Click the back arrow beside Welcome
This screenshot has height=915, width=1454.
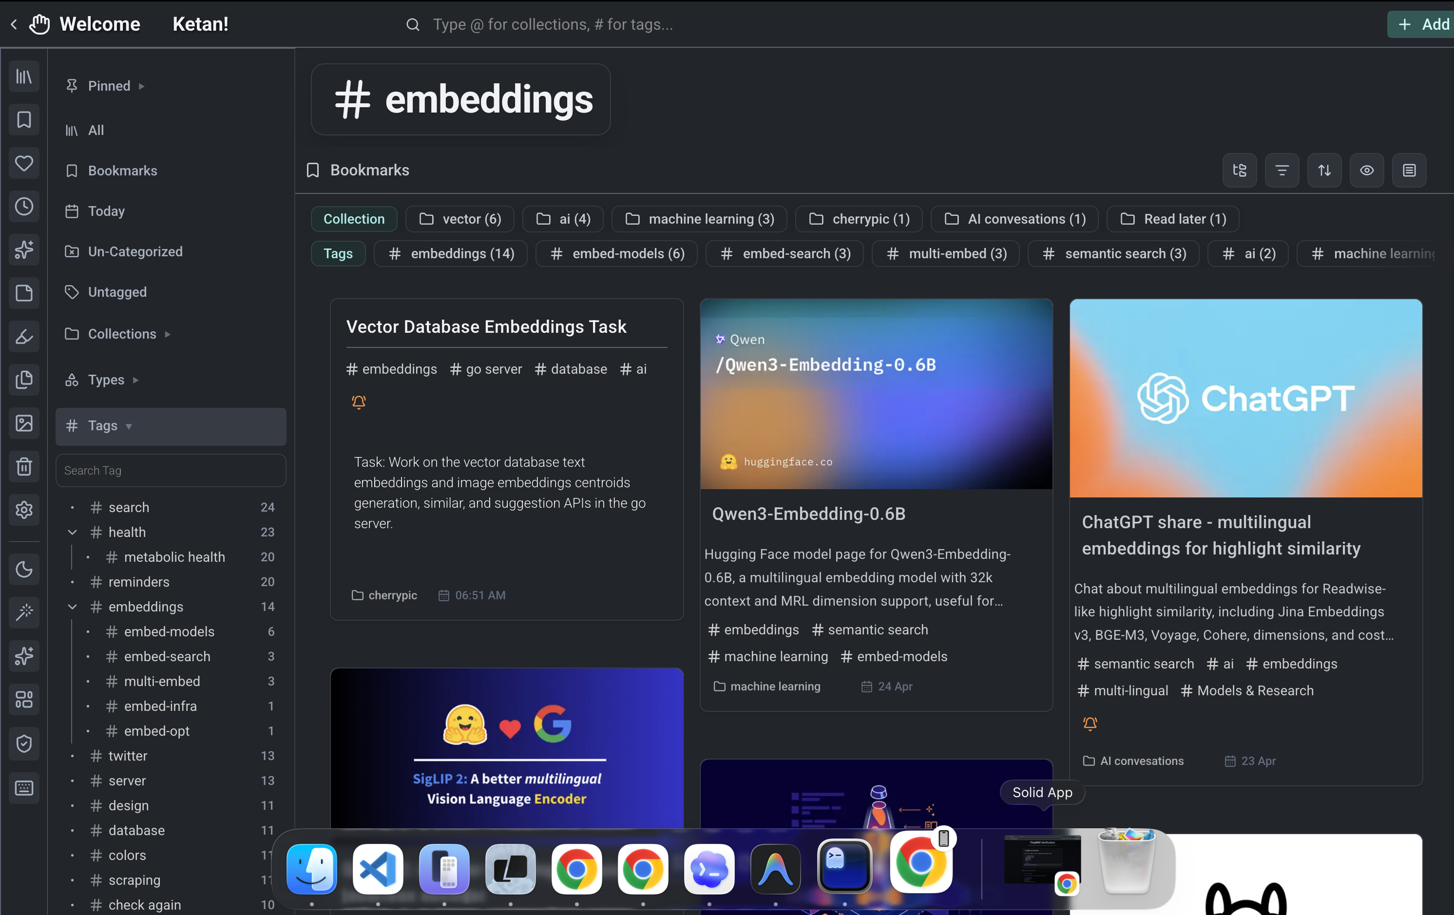pos(14,24)
